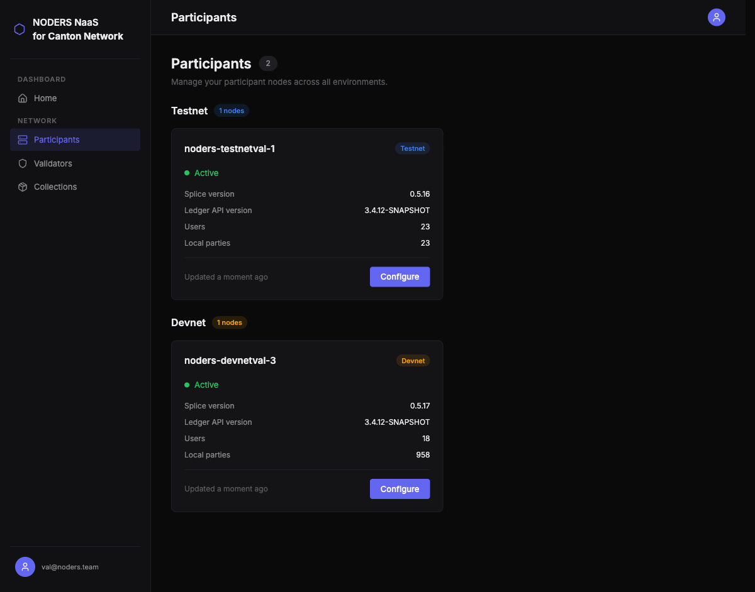The height and width of the screenshot is (592, 755).
Task: Click green Active dot on noders-devnetval-3
Action: pyautogui.click(x=187, y=385)
